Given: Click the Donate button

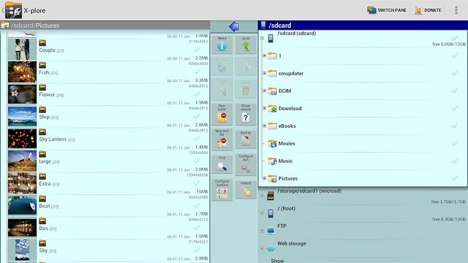Looking at the screenshot, I should pyautogui.click(x=428, y=10).
